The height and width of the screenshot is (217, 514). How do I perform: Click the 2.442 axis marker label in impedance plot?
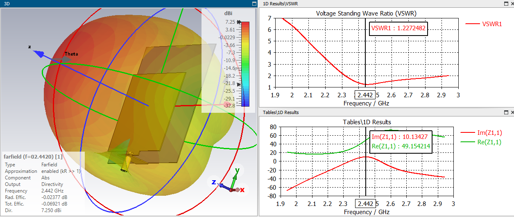click(x=365, y=204)
